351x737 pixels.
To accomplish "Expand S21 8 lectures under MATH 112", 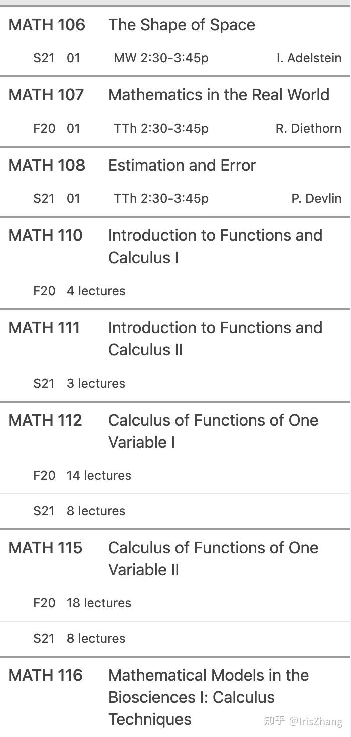I will click(x=79, y=511).
